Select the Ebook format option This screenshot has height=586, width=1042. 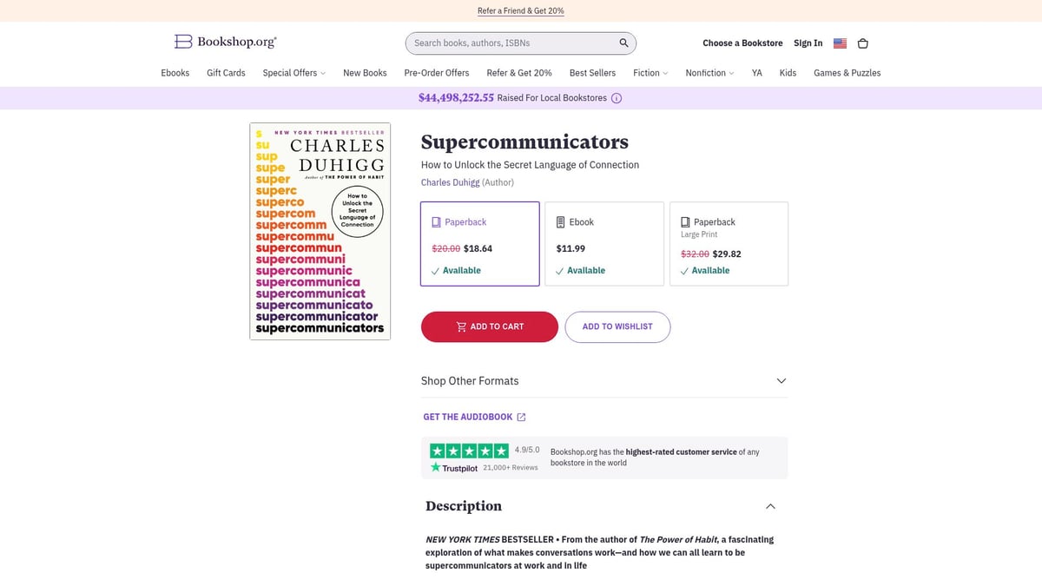(x=604, y=243)
